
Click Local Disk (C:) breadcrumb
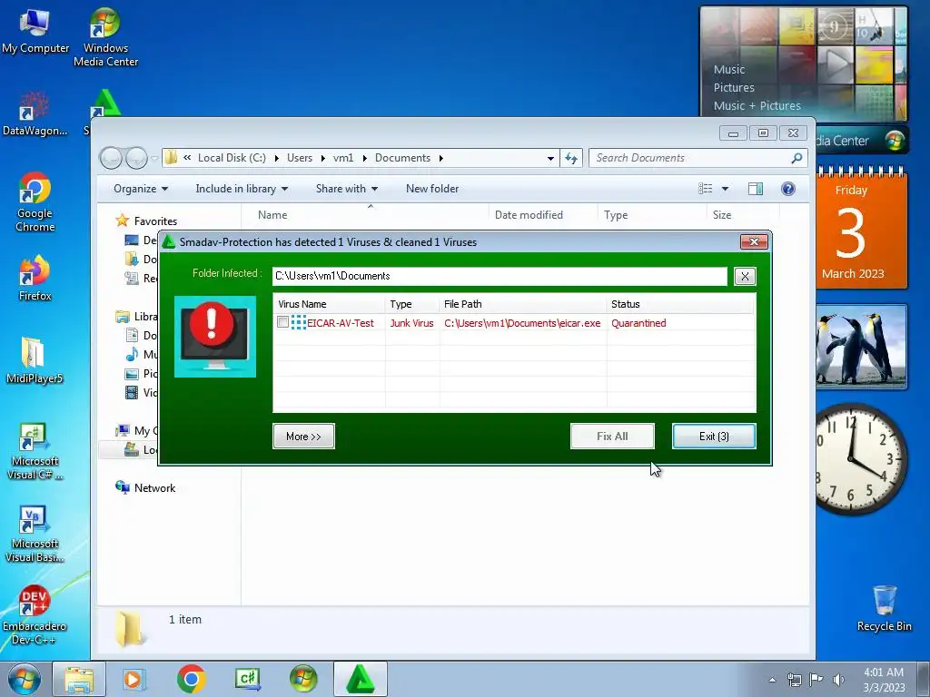pyautogui.click(x=232, y=158)
